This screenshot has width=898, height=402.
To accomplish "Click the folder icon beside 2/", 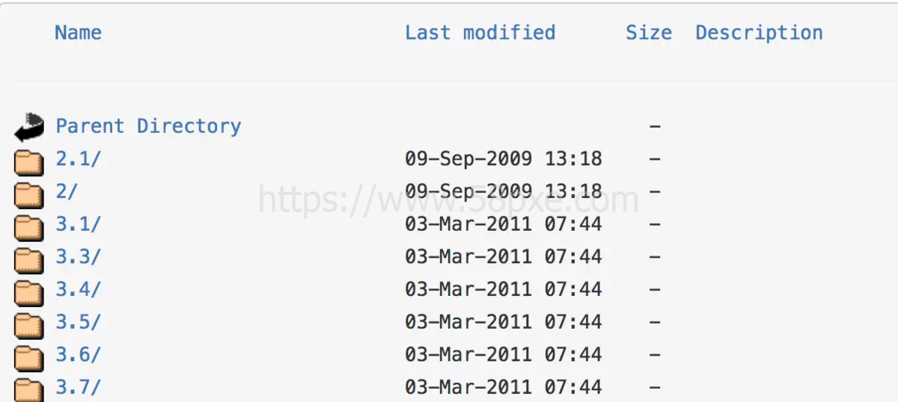I will click(30, 194).
